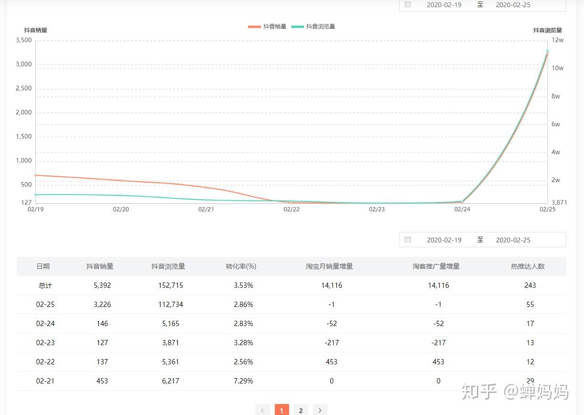Open the start date 2020-02-19 above the table
Viewport: 584px width, 415px height.
pos(444,240)
